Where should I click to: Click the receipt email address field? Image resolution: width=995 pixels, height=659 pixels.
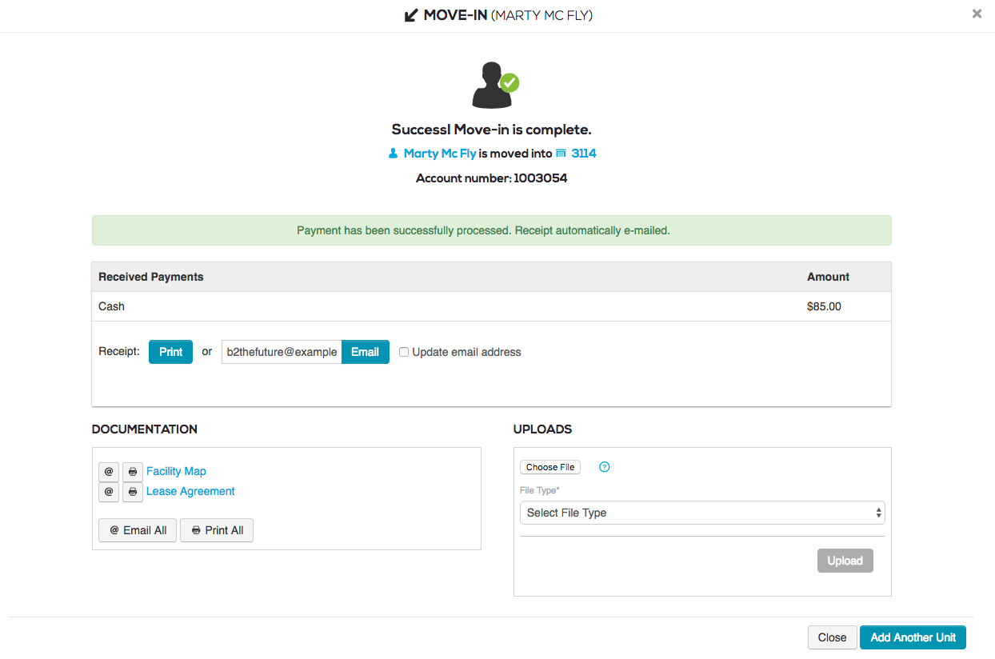[282, 352]
